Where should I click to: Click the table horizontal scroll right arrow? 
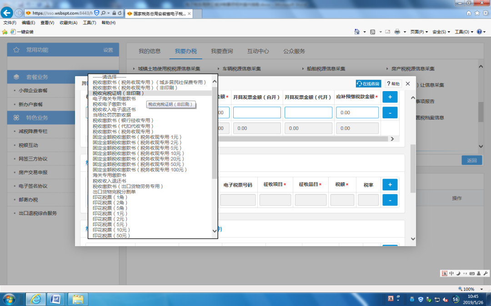pyautogui.click(x=392, y=139)
